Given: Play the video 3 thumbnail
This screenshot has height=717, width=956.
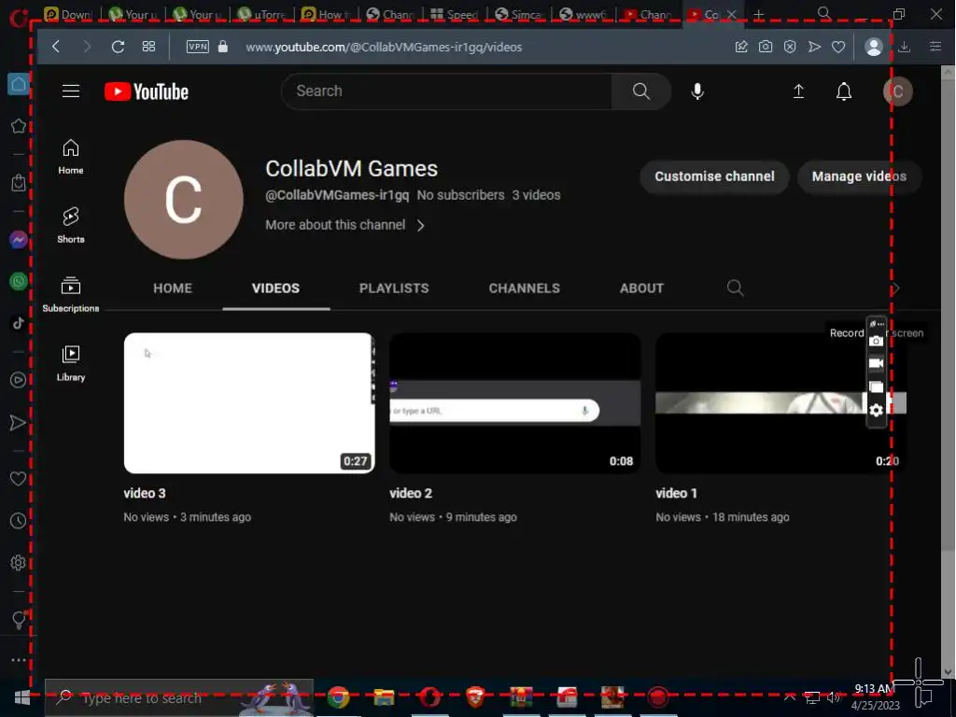Looking at the screenshot, I should (249, 403).
